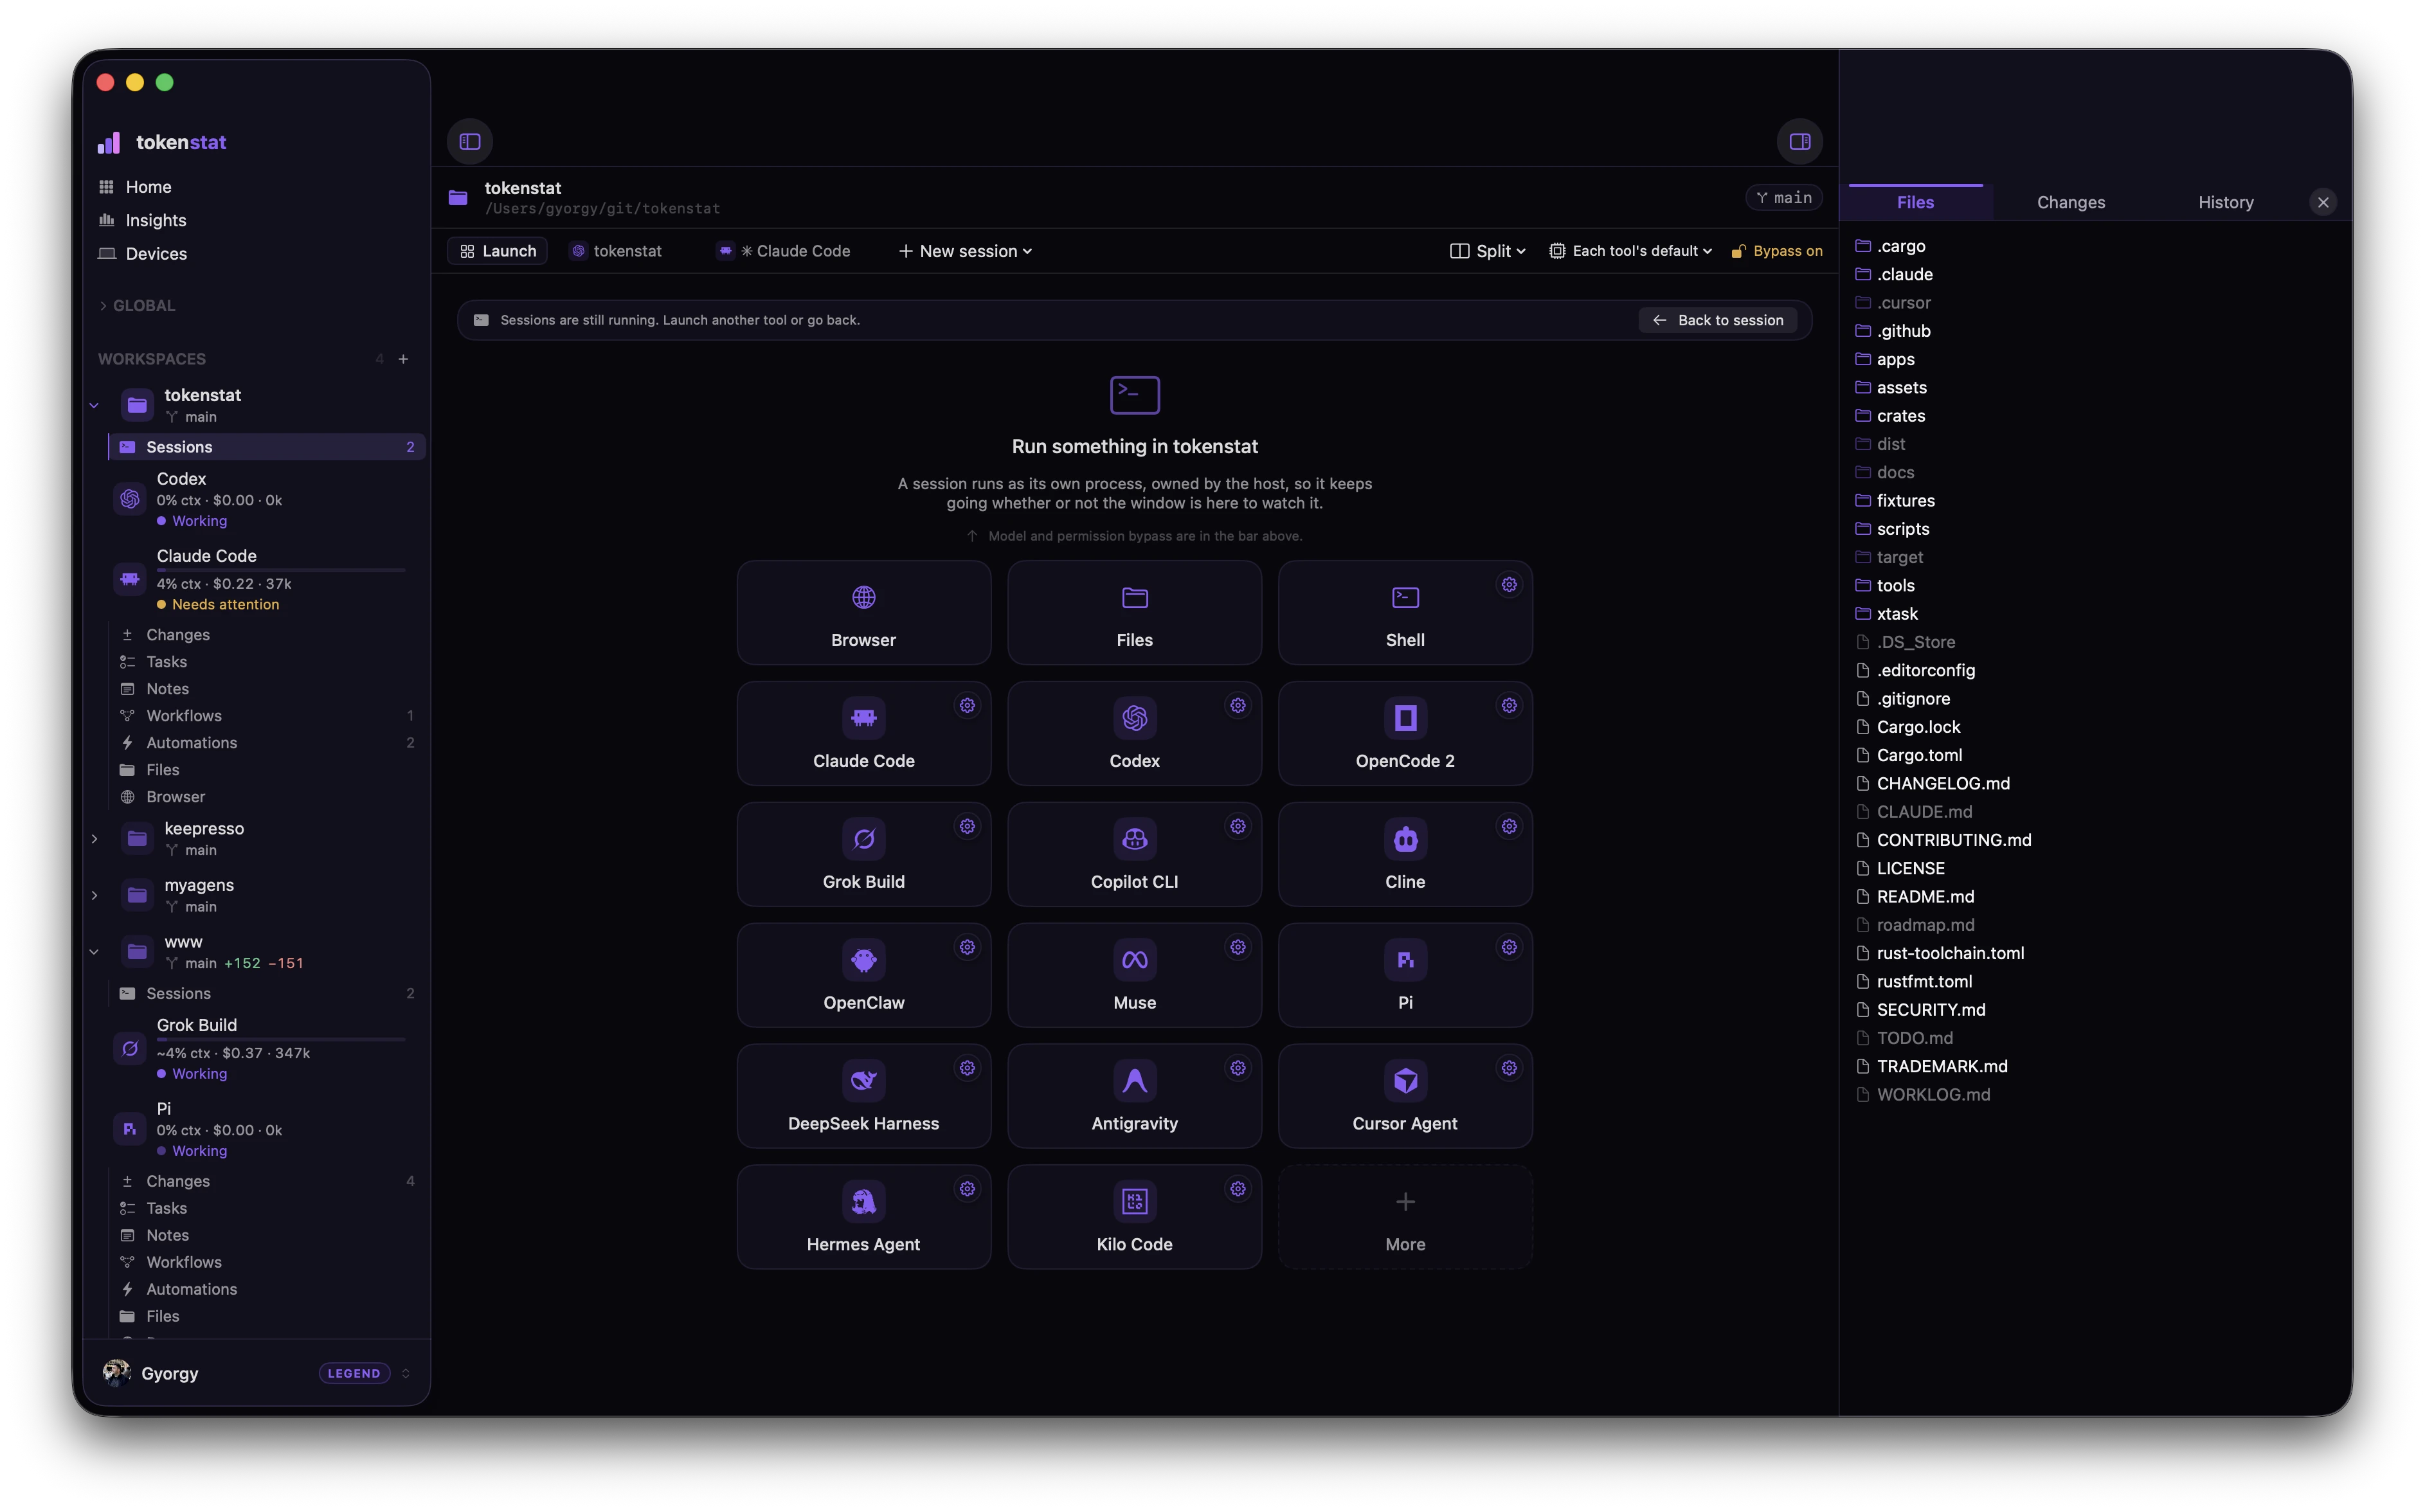2425x1512 pixels.
Task: Click the More tools card
Action: coord(1404,1217)
